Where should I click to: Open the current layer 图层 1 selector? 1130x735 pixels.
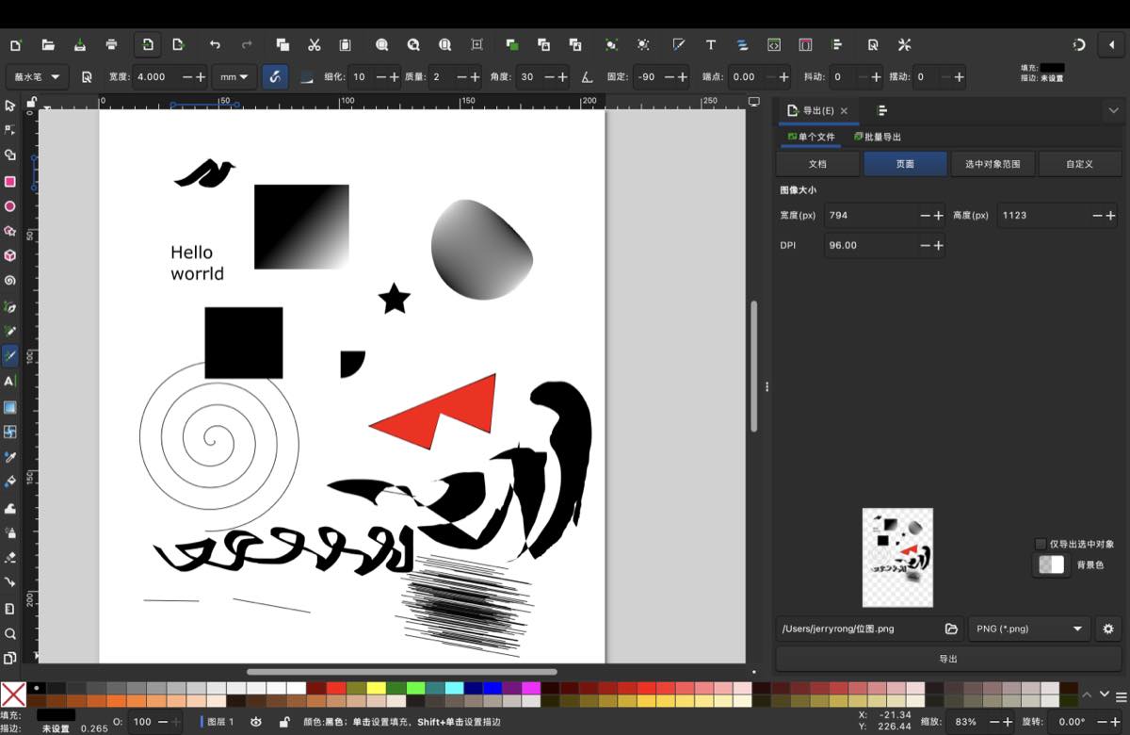218,722
